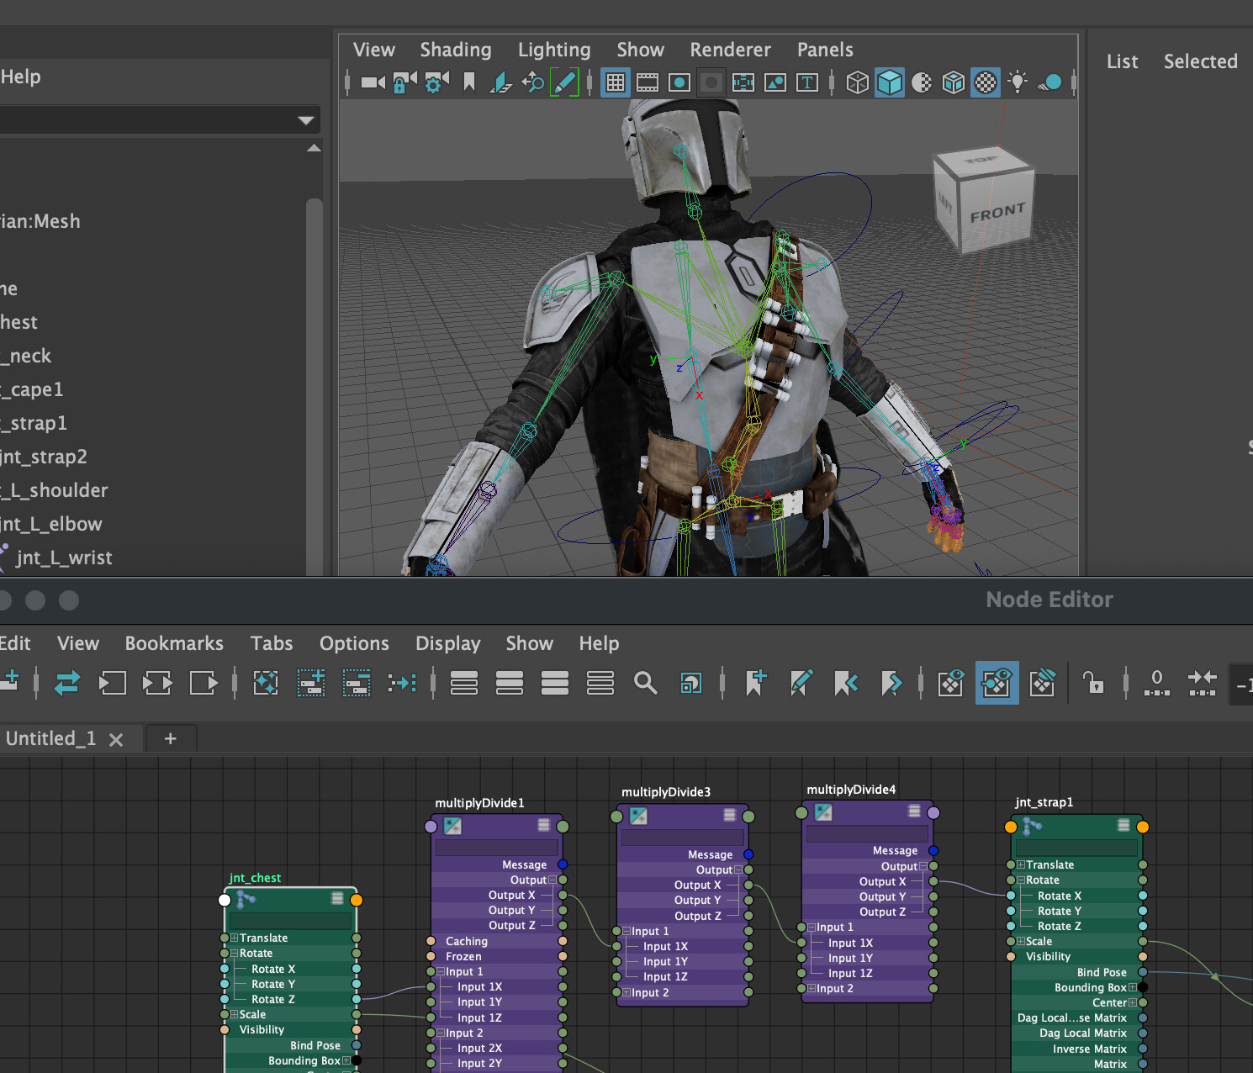Click the search magnifier icon in Node Editor
Viewport: 1253px width, 1073px height.
tap(645, 683)
